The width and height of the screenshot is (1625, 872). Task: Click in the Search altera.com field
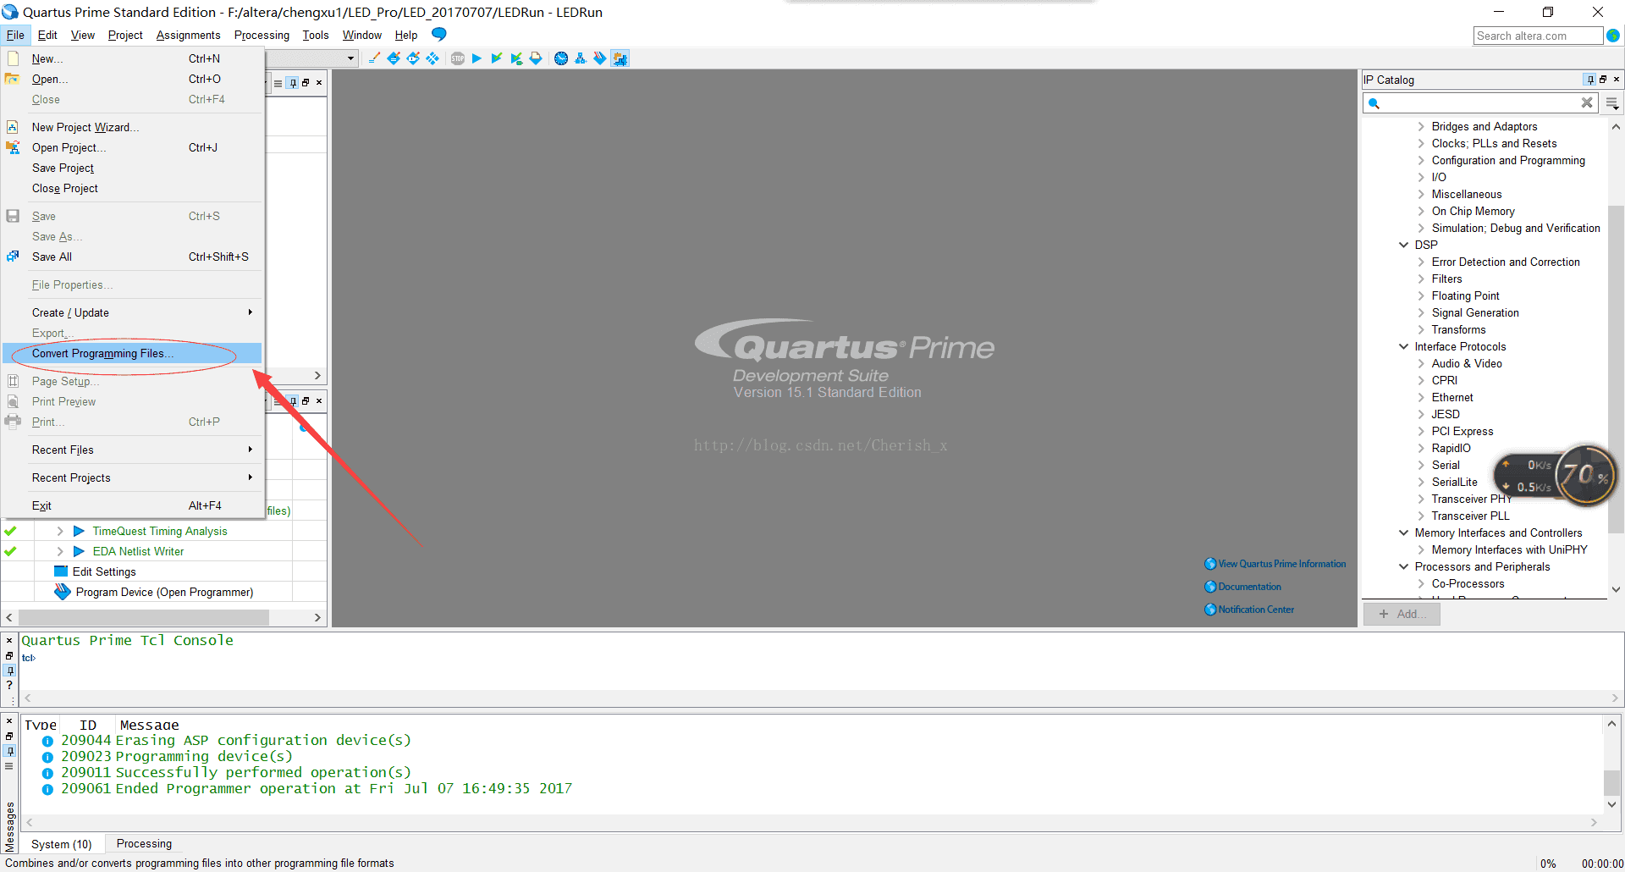coord(1538,36)
